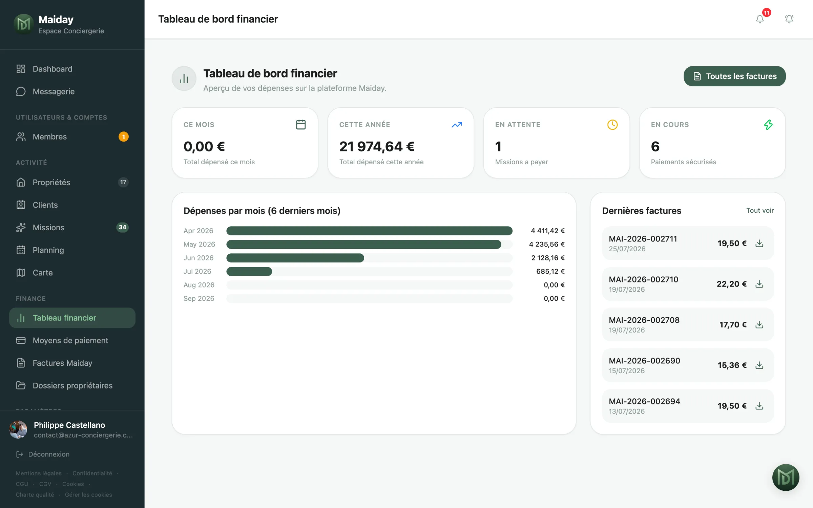Open the floating Maiday chat bubble

coord(786,478)
